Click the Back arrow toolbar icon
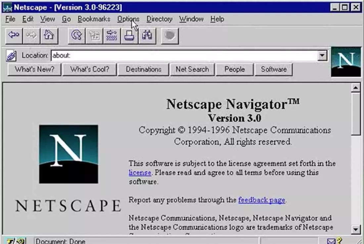The height and width of the screenshot is (244, 364). pos(14,35)
